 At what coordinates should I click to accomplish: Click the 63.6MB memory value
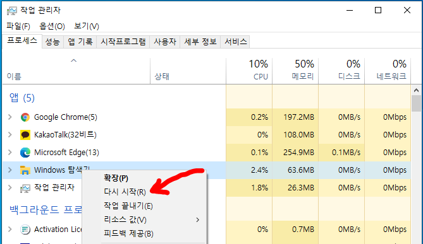(301, 170)
